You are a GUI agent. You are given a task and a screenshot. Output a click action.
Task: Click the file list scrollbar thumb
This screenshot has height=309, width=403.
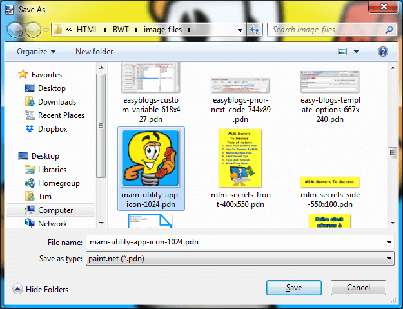tap(393, 154)
